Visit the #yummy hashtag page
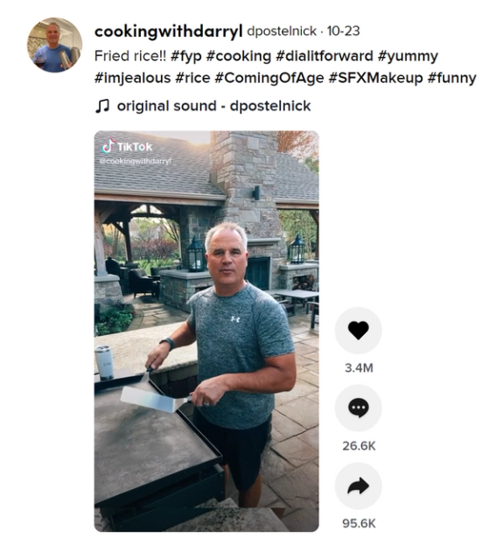Viewport: 503px width, 552px height. pos(408,56)
